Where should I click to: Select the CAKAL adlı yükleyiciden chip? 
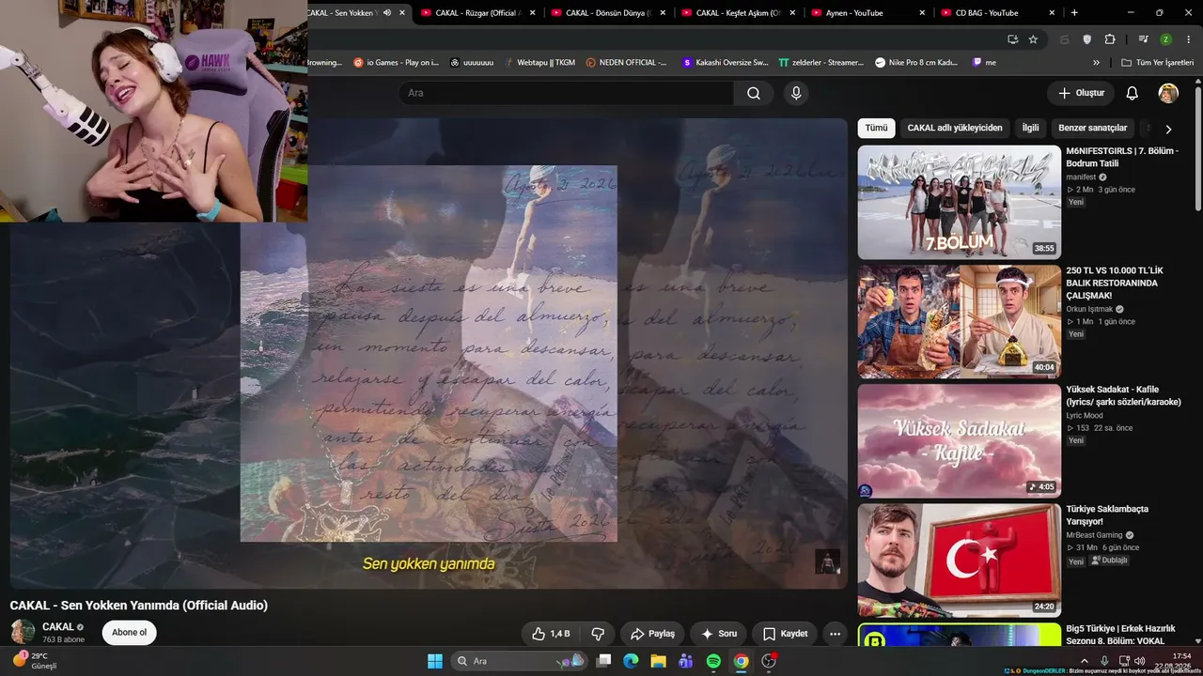955,128
